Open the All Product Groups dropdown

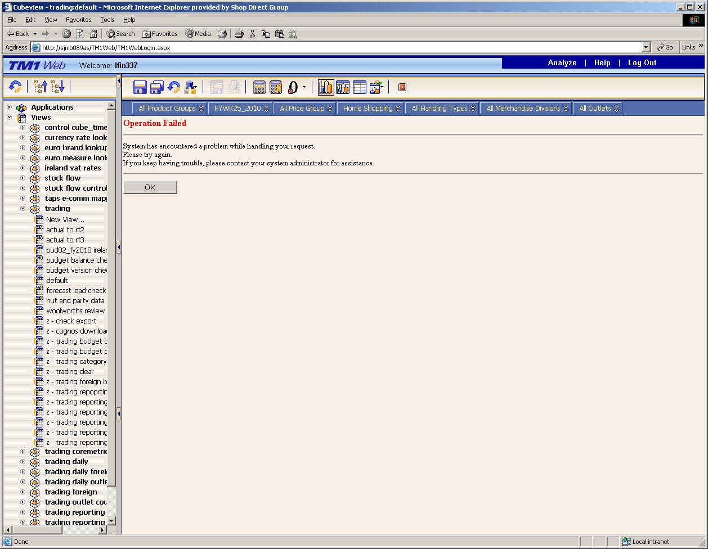(171, 109)
